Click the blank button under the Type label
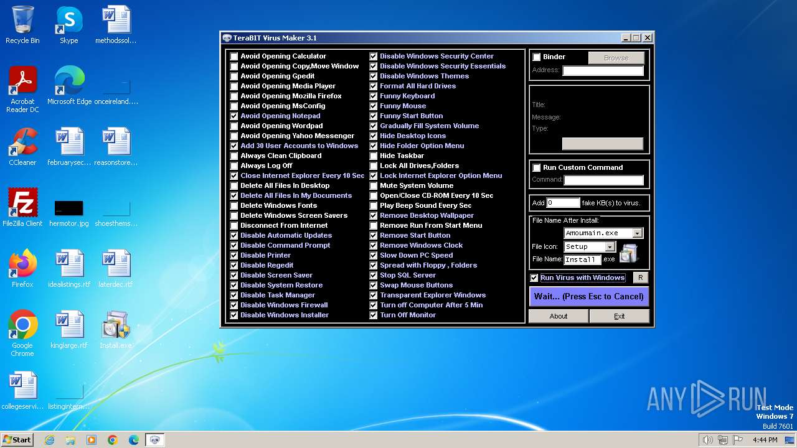Viewport: 797px width, 448px height. [602, 144]
